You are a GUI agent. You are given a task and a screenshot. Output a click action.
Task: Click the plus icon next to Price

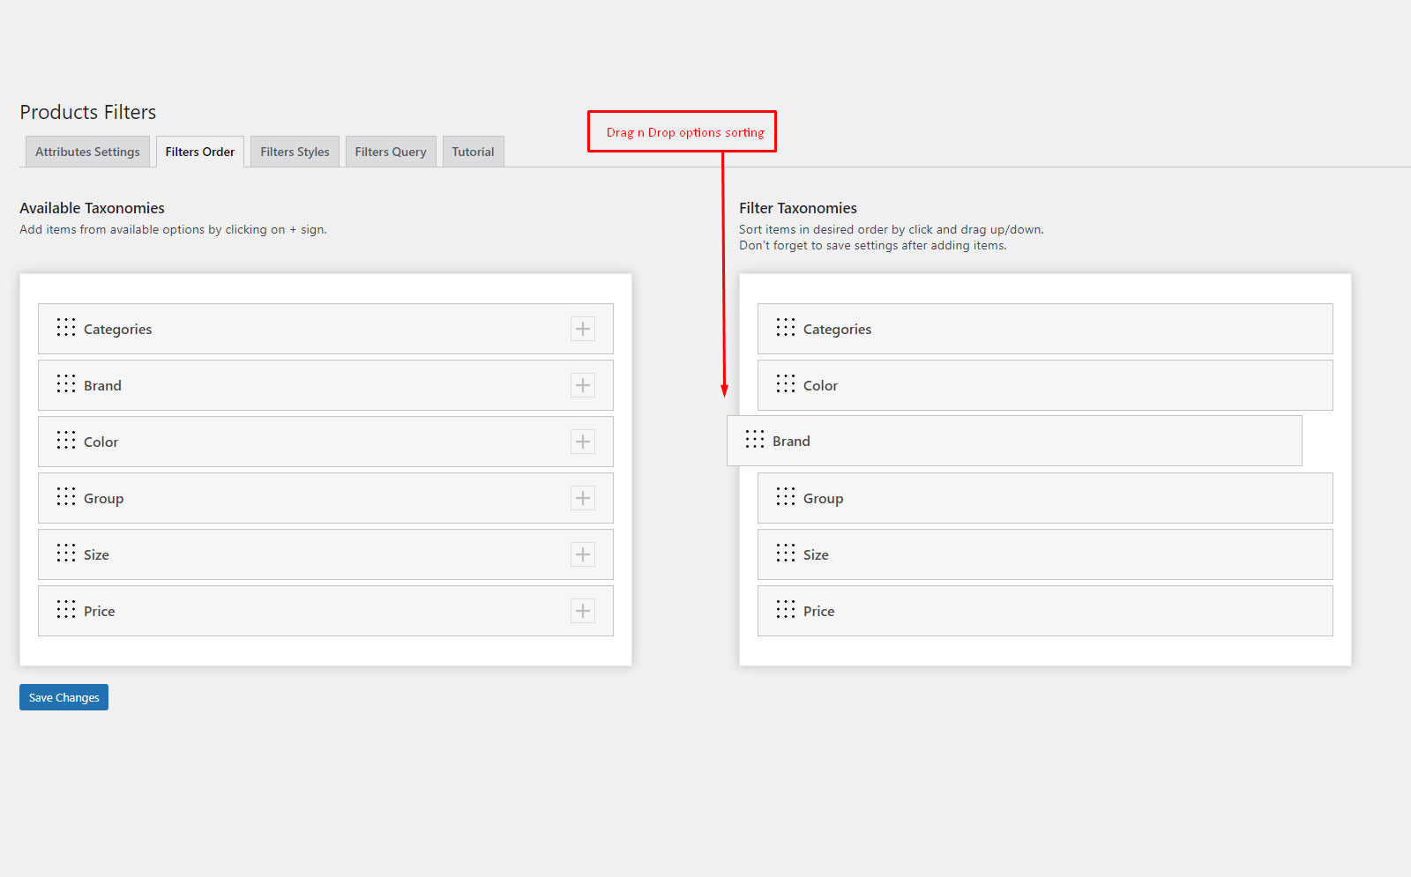(x=582, y=611)
